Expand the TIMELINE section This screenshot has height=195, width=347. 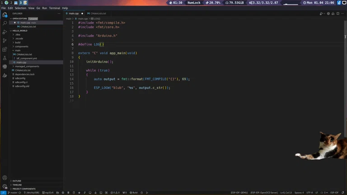17,185
